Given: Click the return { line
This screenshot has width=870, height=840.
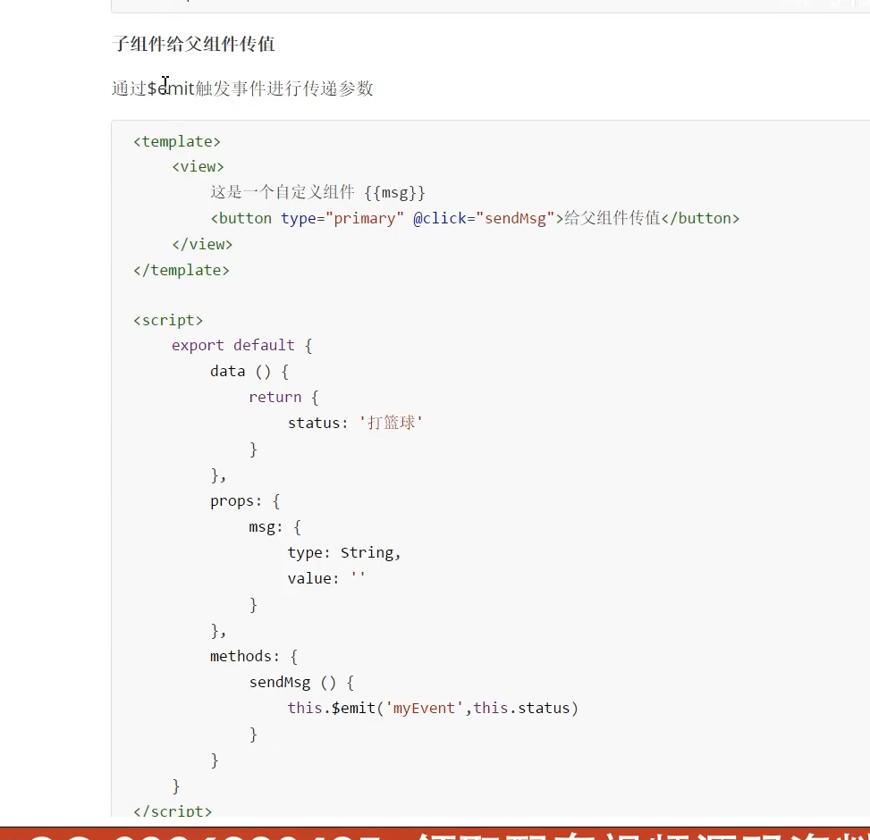Looking at the screenshot, I should pos(283,397).
